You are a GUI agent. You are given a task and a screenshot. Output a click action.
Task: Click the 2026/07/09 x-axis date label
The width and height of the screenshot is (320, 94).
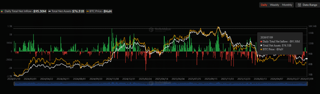pyautogui.click(x=307, y=79)
